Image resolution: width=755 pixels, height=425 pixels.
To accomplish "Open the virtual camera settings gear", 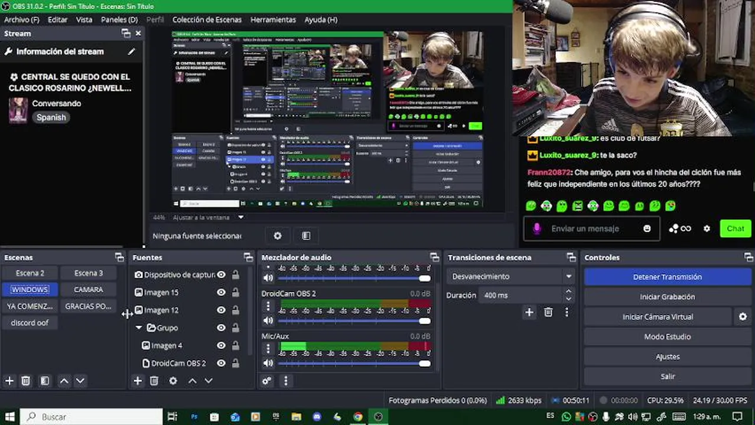I will pyautogui.click(x=743, y=316).
